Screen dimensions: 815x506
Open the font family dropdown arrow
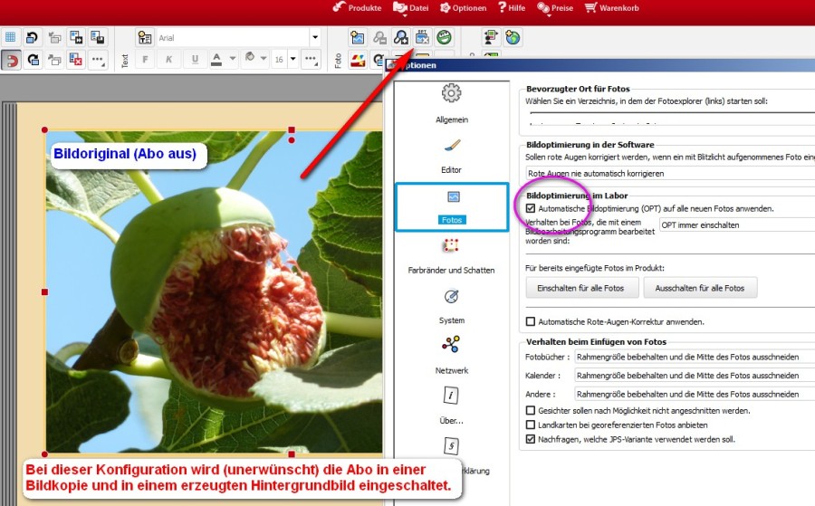[315, 38]
